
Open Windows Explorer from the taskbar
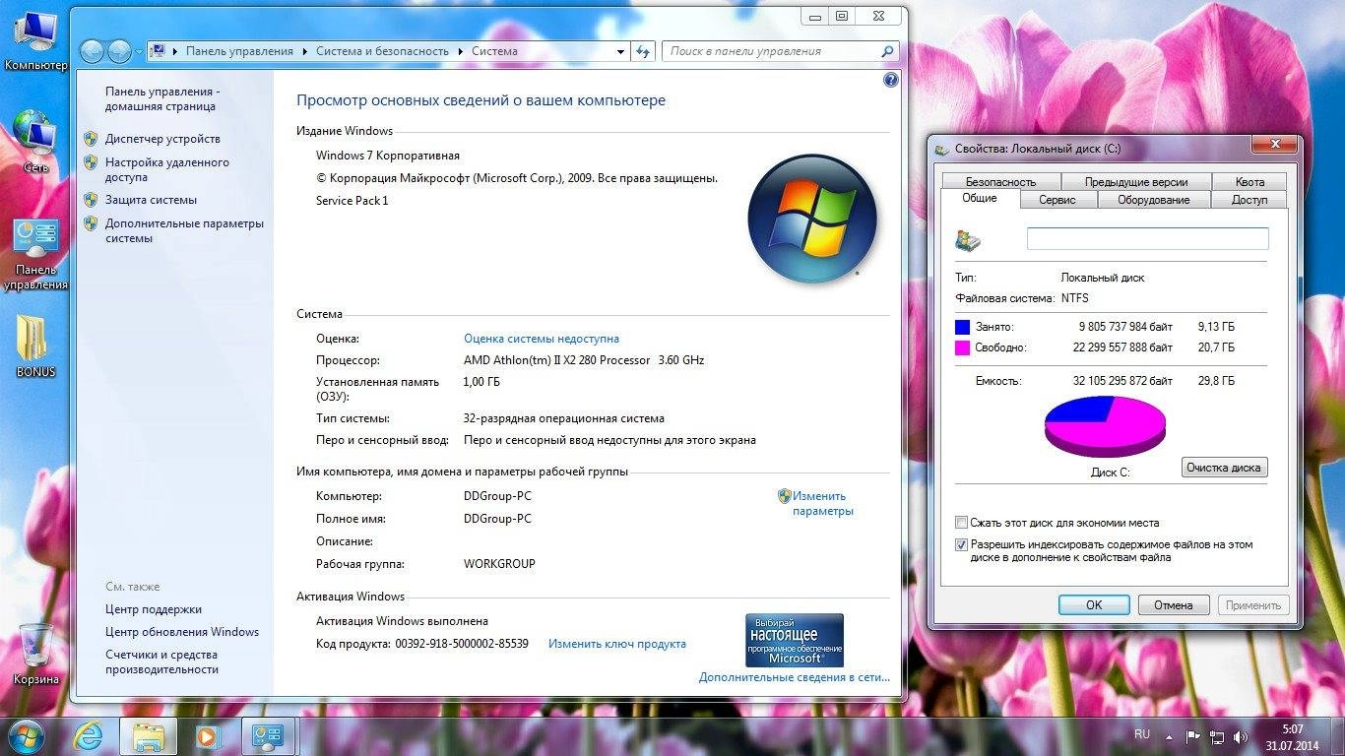148,736
